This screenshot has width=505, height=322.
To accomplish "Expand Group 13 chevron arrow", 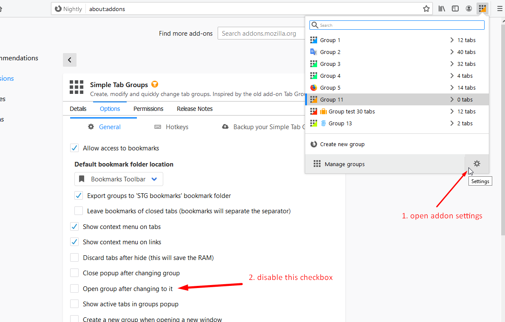I will [x=451, y=123].
